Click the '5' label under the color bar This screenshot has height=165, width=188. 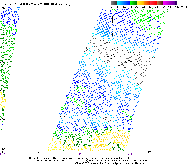(117, 7)
